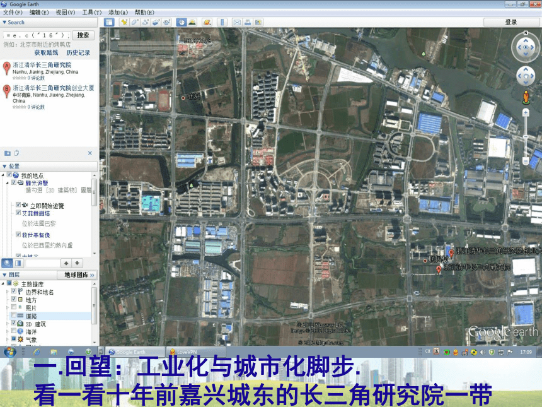Add a new folder in search panel

[8, 153]
